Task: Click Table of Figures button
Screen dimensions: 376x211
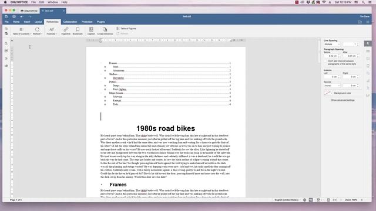Action: point(126,29)
